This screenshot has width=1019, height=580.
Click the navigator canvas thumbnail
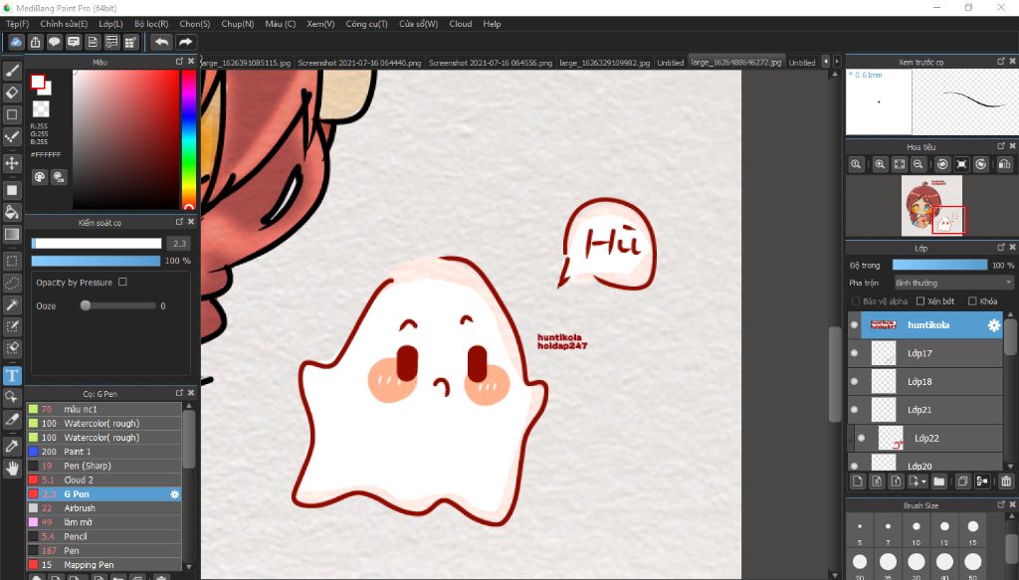931,205
